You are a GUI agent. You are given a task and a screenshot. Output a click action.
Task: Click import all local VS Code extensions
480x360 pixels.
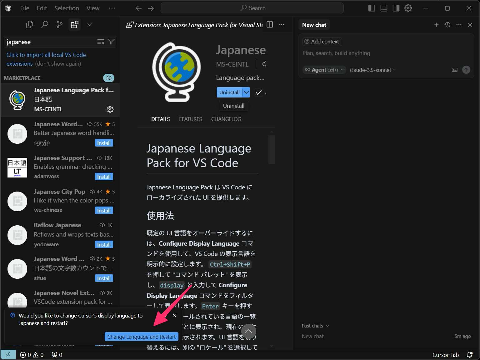[46, 59]
